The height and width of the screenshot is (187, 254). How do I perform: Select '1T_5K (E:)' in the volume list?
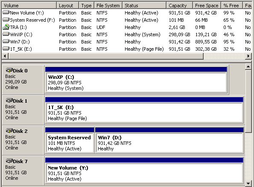tap(21, 49)
